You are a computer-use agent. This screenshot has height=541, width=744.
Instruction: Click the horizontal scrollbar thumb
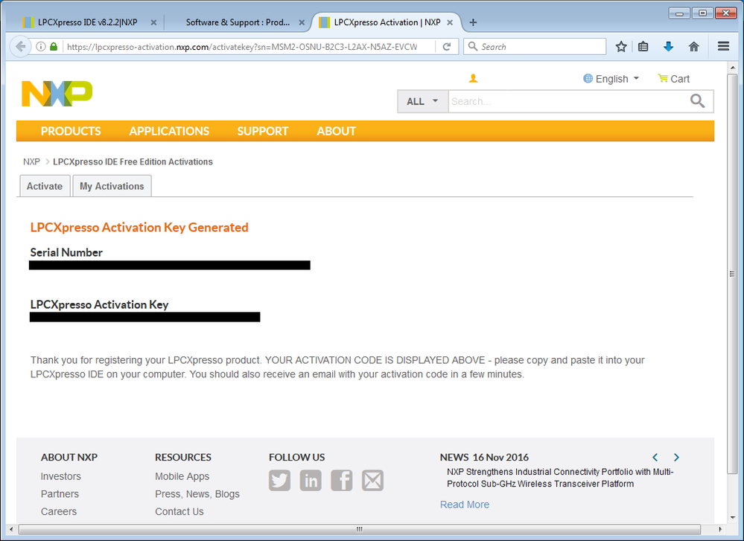coord(360,529)
